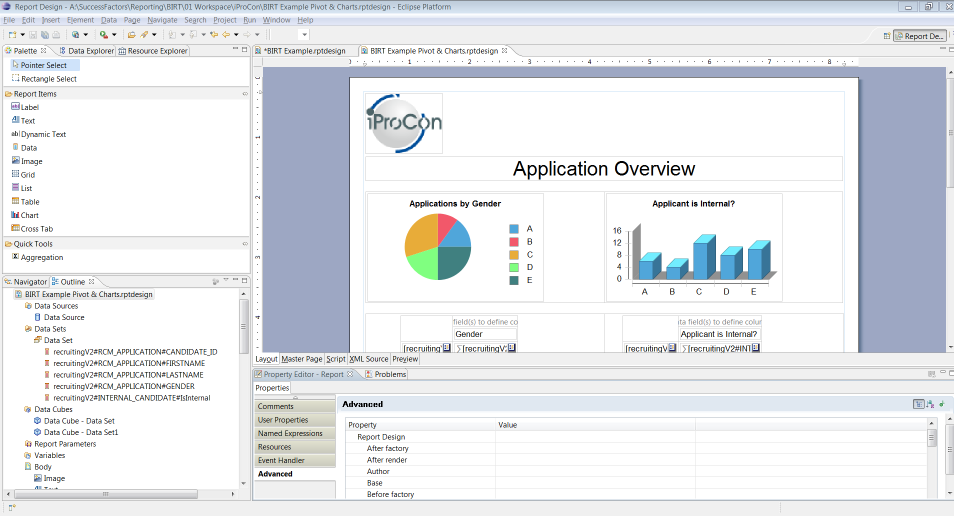
Task: Open the Element menu
Action: (x=80, y=20)
